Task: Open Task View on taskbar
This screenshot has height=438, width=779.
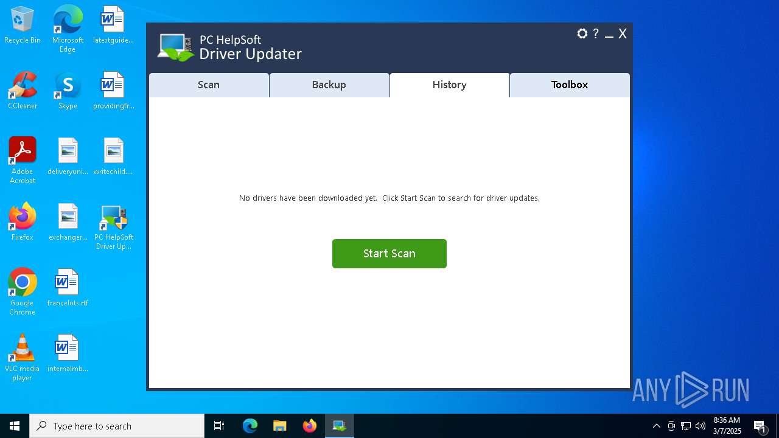Action: [x=219, y=426]
